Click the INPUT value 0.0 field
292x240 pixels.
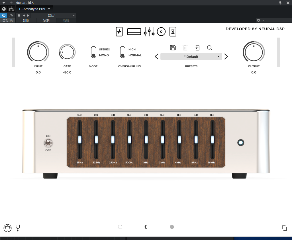coord(38,72)
